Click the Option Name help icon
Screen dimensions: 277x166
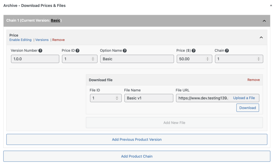click(x=125, y=50)
